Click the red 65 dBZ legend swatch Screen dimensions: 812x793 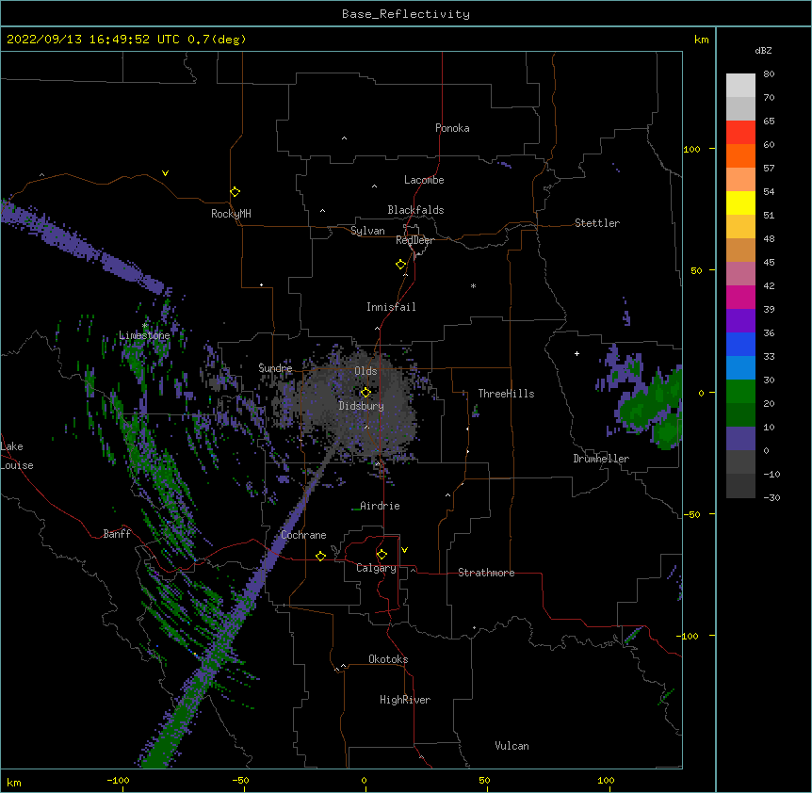coord(740,132)
